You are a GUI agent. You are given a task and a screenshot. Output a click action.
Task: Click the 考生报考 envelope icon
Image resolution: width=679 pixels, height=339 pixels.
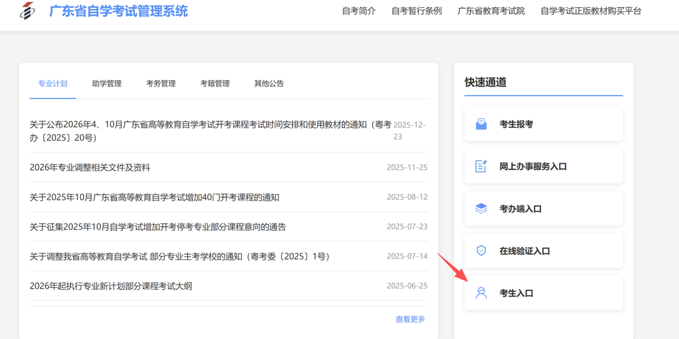[481, 124]
